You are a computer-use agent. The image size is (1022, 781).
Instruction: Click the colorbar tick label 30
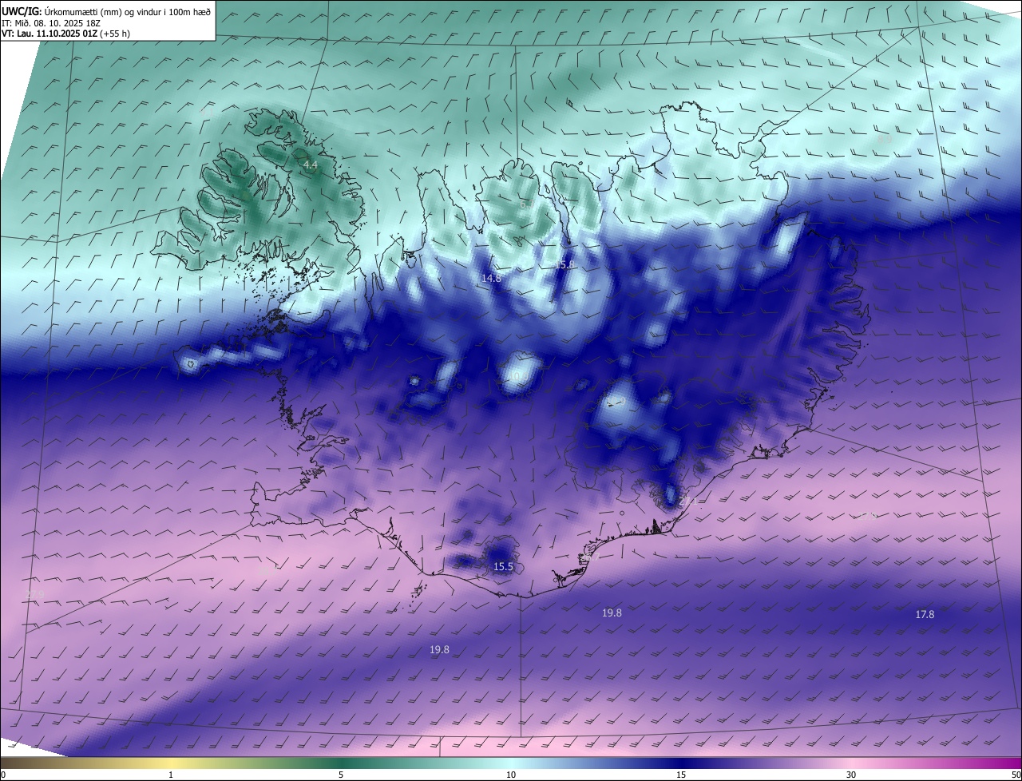point(851,775)
